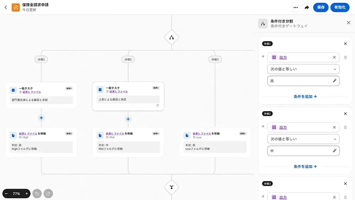
Task: Click the 77% zoom level indicator
Action: point(16,194)
